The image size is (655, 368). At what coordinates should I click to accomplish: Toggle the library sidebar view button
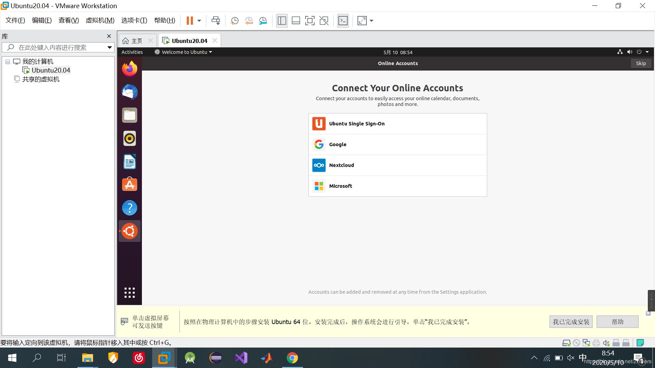(282, 21)
